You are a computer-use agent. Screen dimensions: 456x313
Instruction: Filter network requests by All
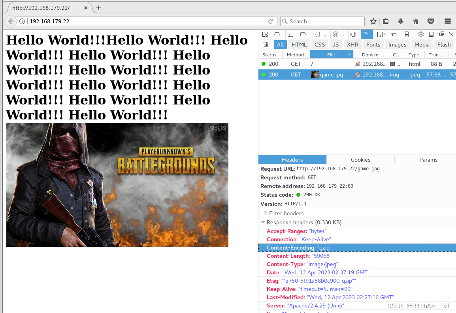pyautogui.click(x=280, y=45)
